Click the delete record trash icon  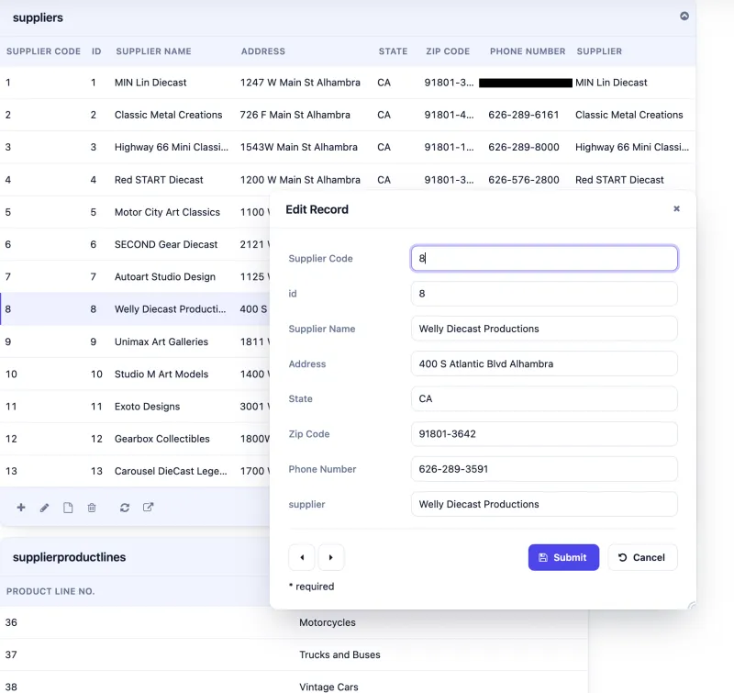click(x=92, y=507)
